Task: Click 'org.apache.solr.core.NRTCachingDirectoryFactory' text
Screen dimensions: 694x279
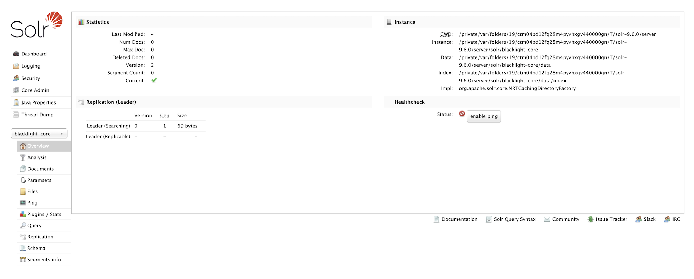Action: point(517,88)
